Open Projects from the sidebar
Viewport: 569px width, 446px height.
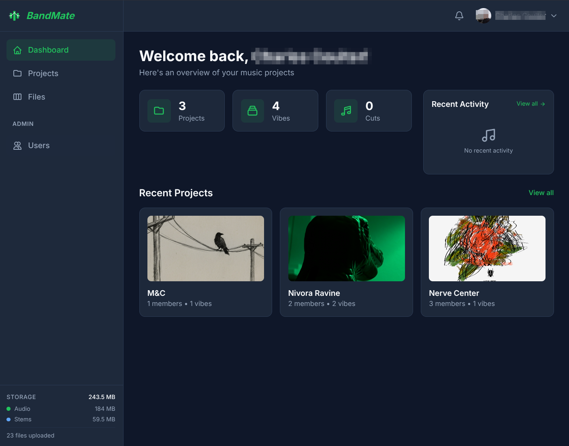click(43, 74)
